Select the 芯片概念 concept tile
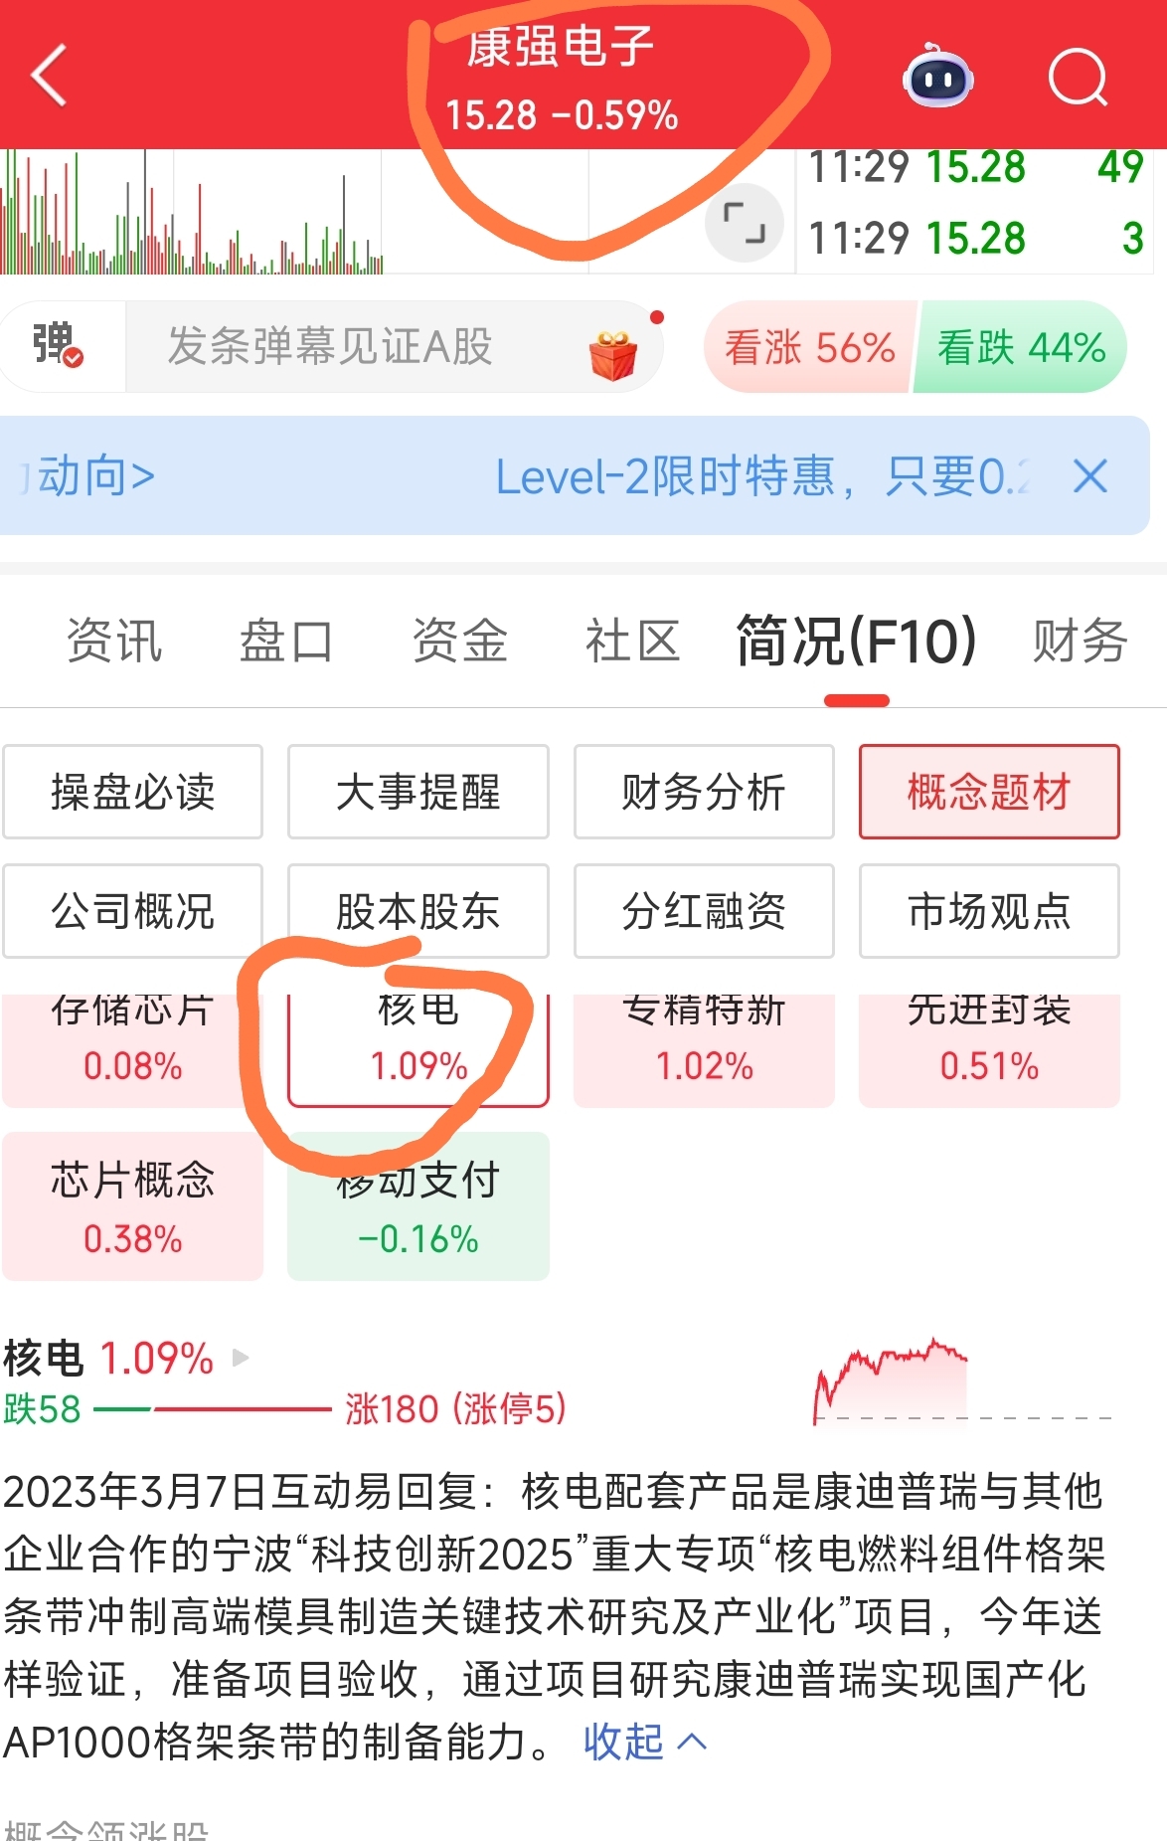Image resolution: width=1167 pixels, height=1841 pixels. (133, 1206)
